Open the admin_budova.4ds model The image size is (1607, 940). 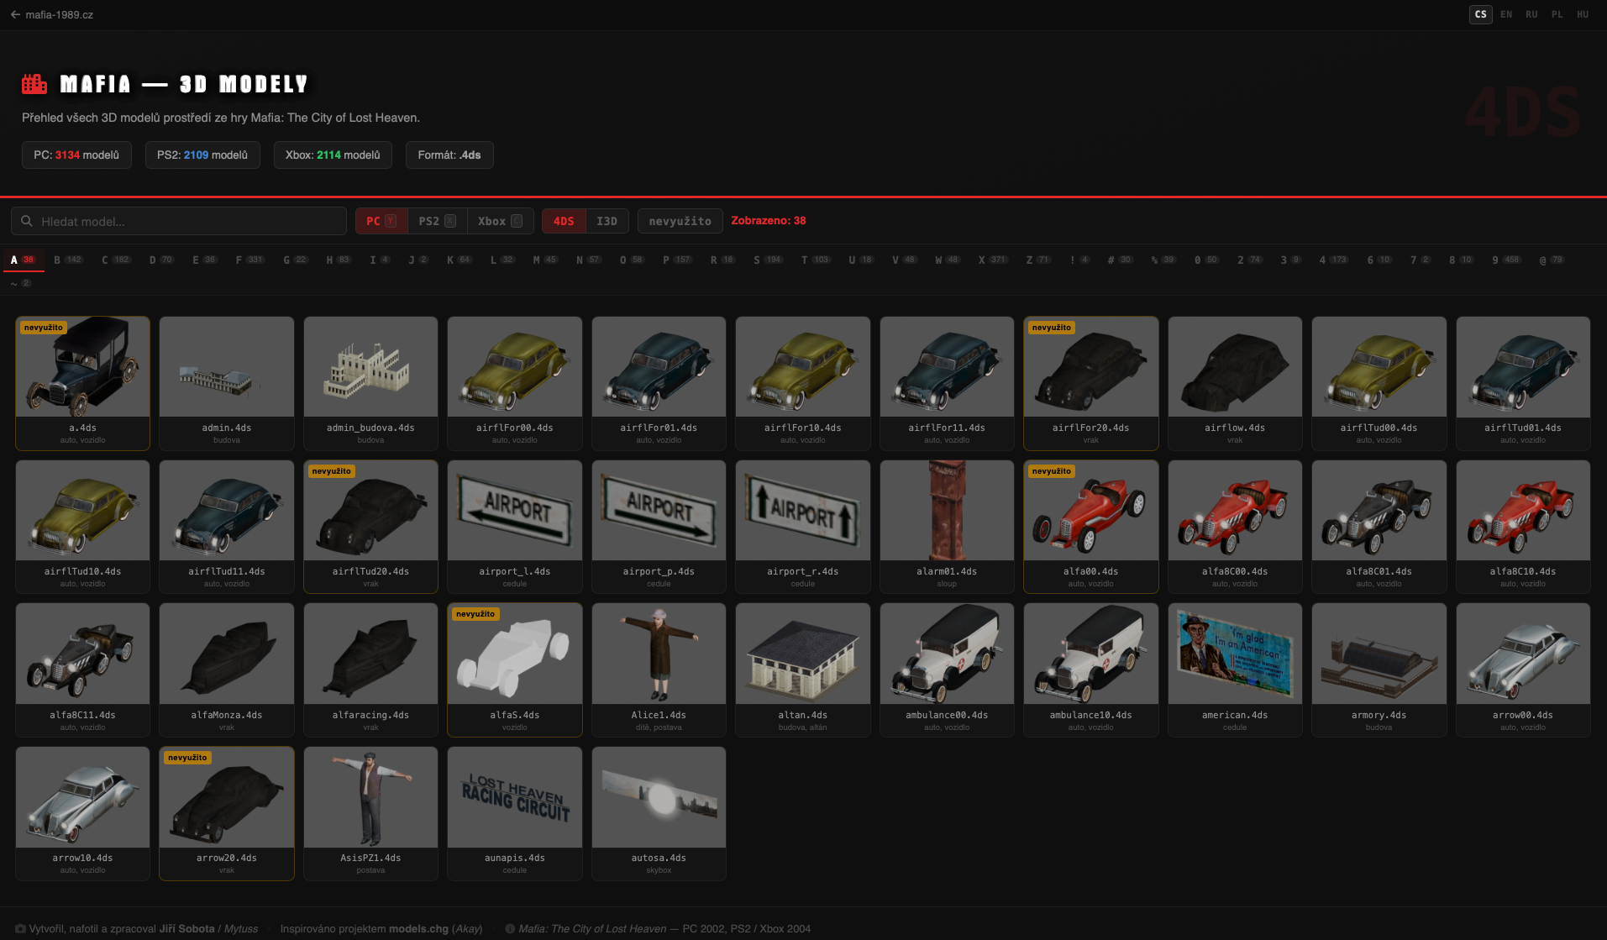[x=370, y=383]
